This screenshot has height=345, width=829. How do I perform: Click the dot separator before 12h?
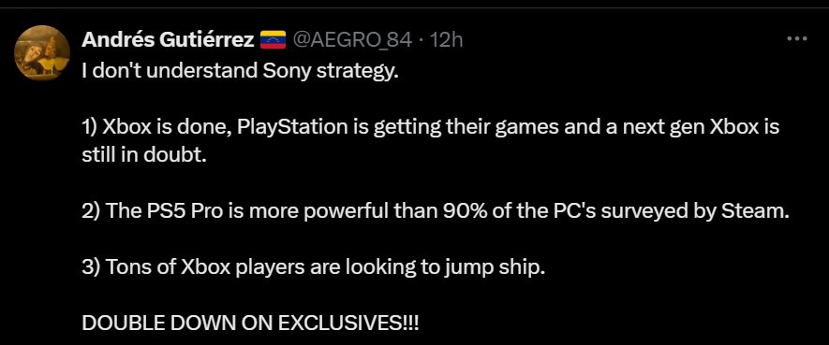421,40
